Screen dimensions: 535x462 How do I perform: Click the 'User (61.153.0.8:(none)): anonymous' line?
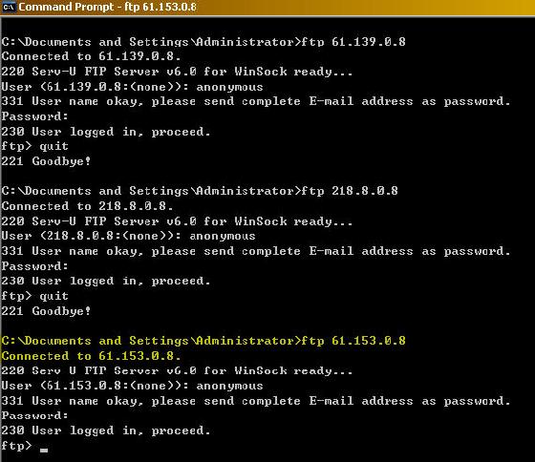click(x=132, y=386)
